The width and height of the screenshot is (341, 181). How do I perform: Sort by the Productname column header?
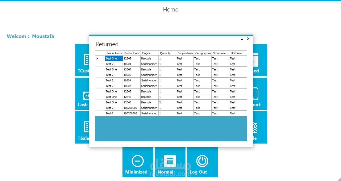tap(114, 53)
